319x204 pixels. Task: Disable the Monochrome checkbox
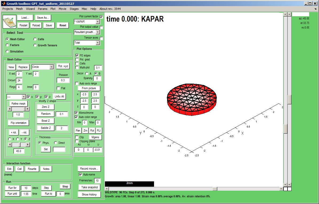point(76,113)
